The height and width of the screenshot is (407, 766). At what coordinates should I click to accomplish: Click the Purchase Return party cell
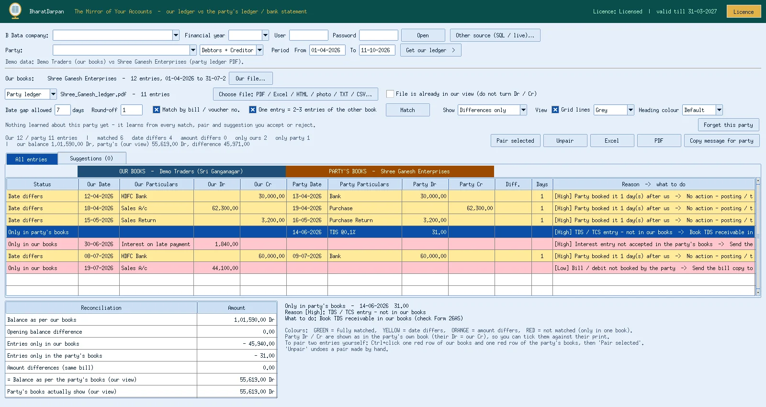click(364, 220)
